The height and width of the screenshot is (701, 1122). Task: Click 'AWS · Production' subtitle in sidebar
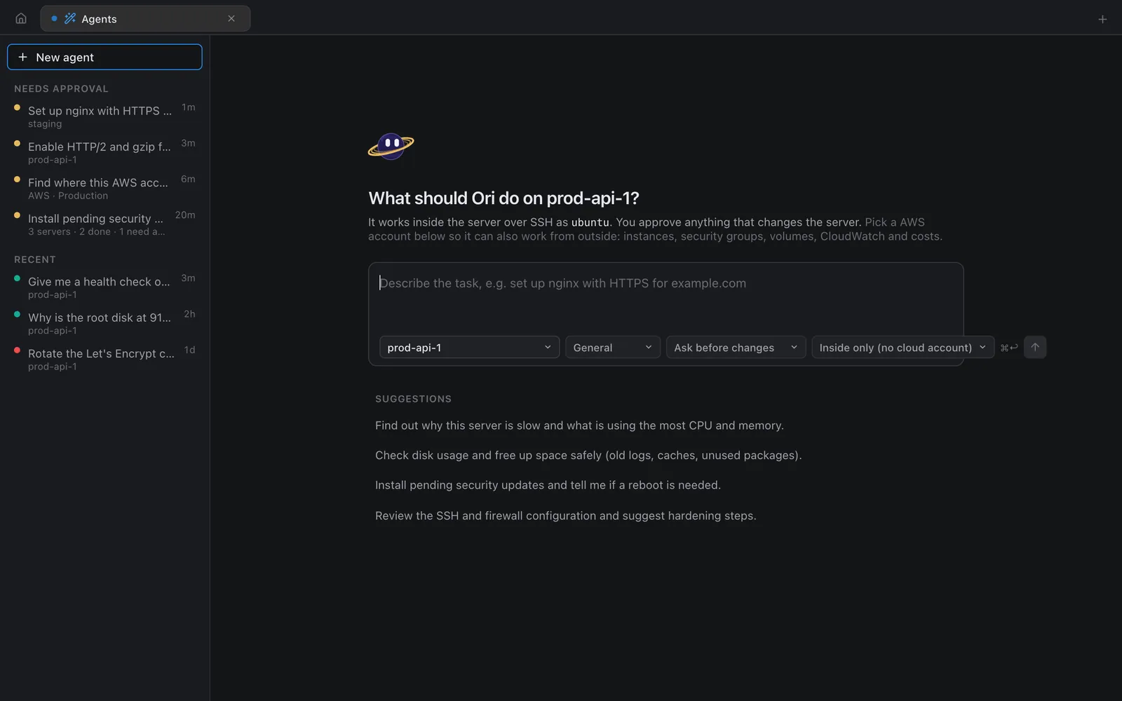[x=68, y=196]
